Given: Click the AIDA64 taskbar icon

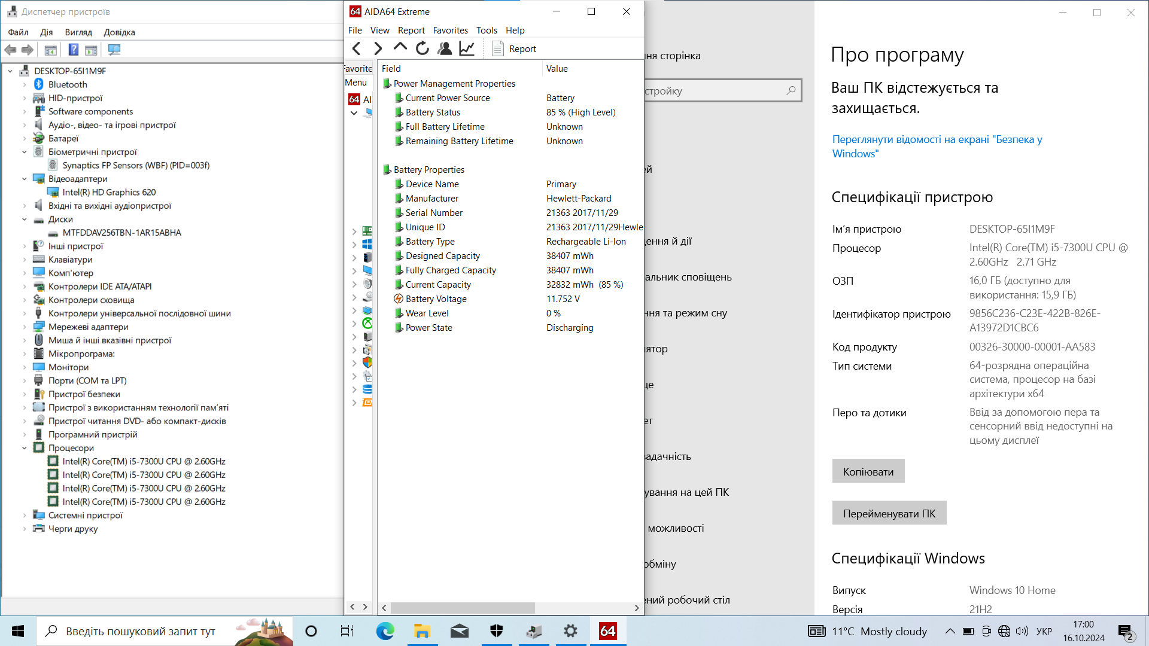Looking at the screenshot, I should point(608,631).
